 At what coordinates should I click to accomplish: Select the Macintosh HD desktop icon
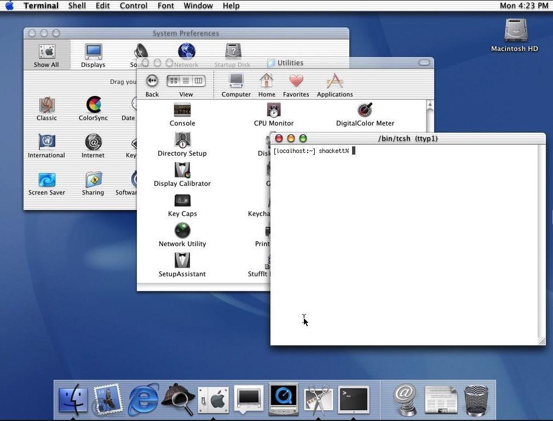click(x=515, y=35)
